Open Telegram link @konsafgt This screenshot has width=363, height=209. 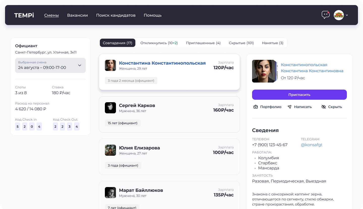click(312, 145)
